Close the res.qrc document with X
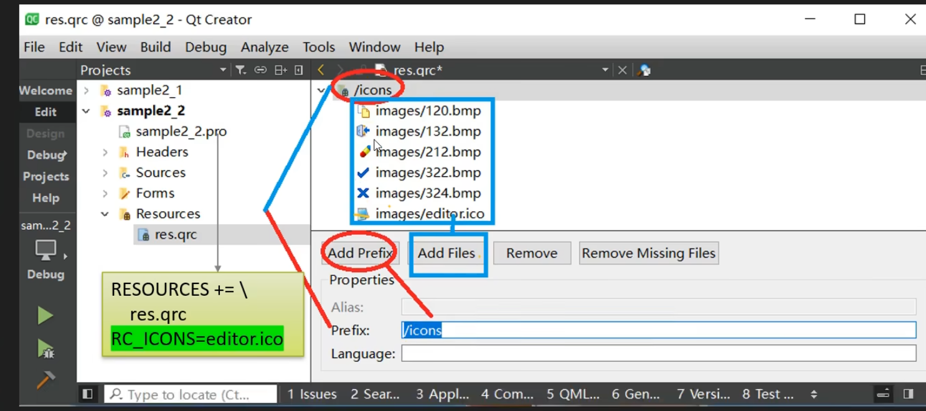The height and width of the screenshot is (411, 926). (x=622, y=70)
